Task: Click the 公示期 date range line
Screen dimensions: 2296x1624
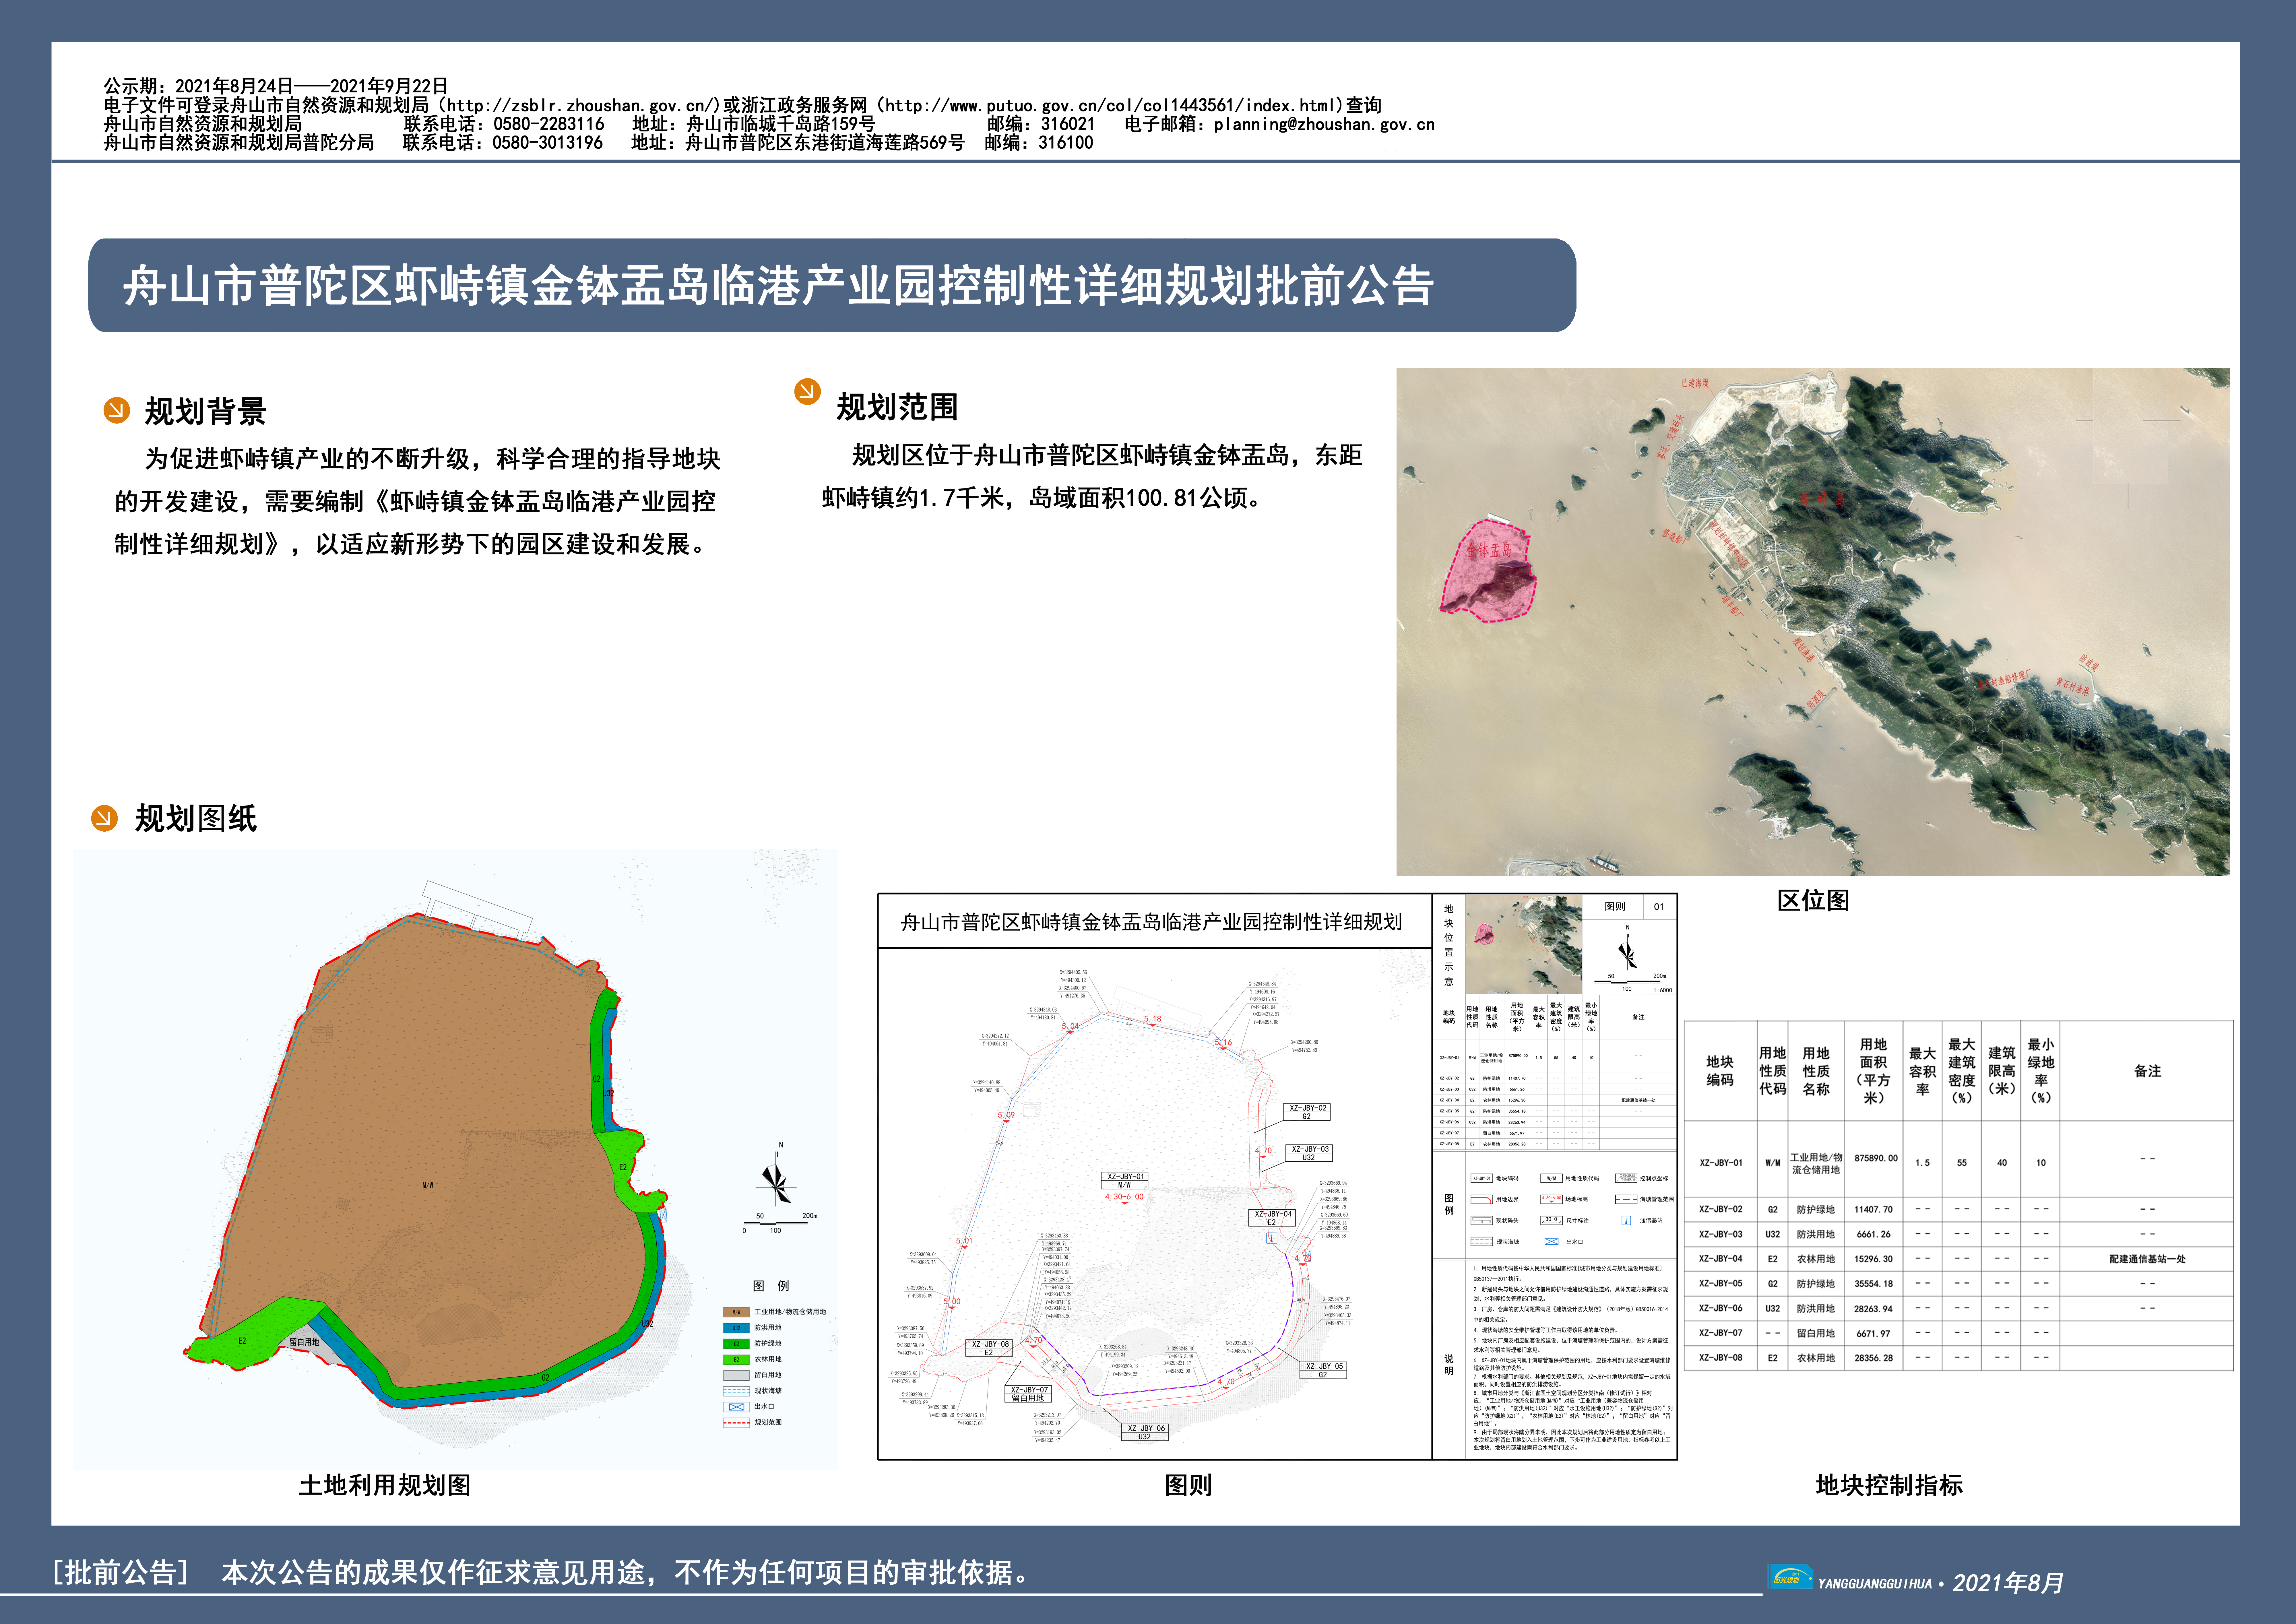Action: 276,86
